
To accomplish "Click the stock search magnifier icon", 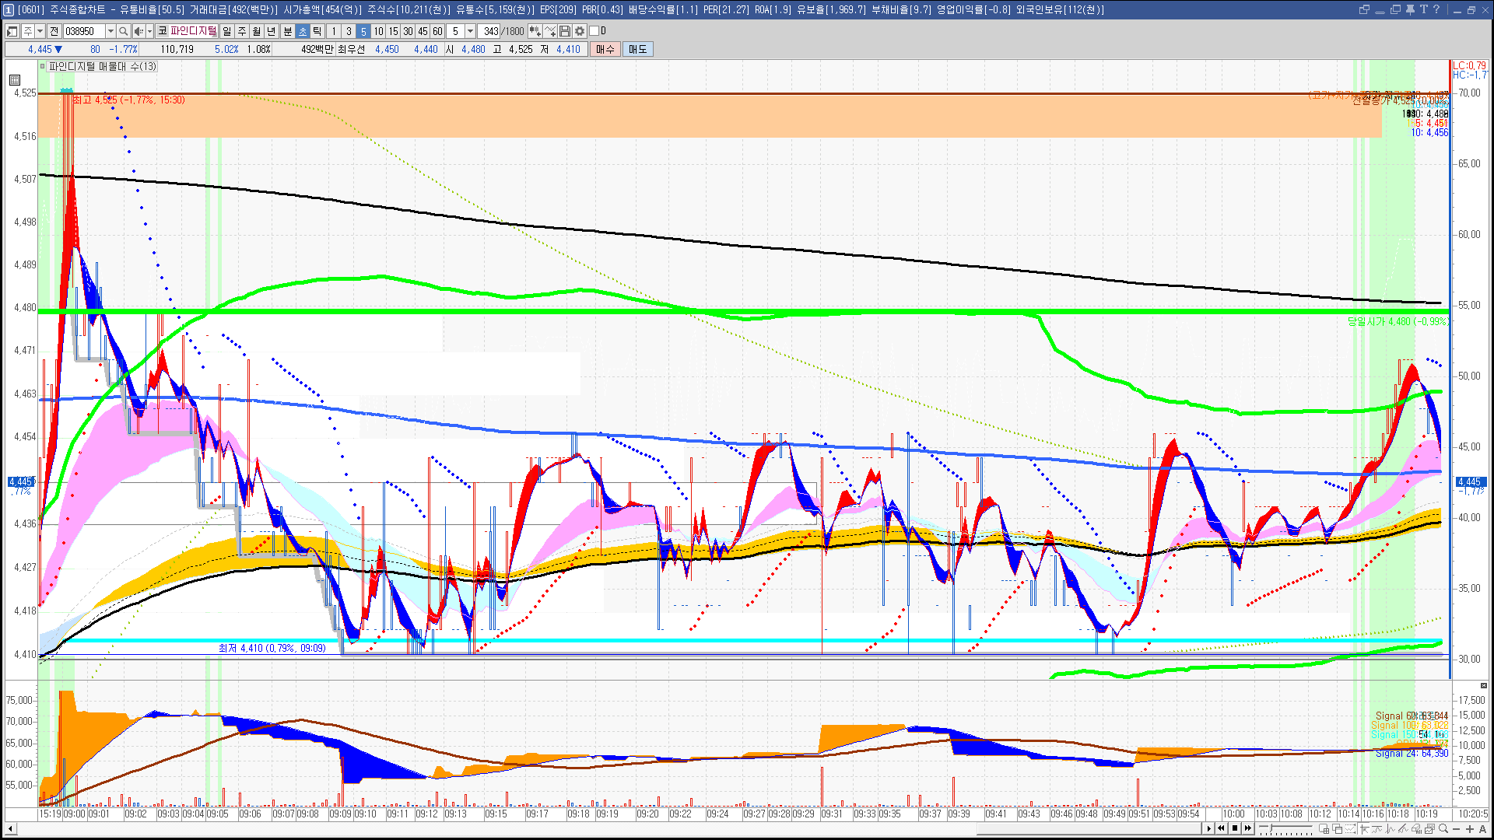I will (x=123, y=31).
